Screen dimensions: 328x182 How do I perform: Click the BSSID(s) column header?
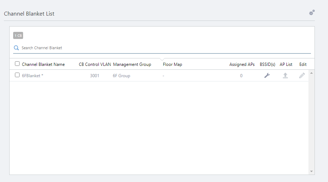267,64
